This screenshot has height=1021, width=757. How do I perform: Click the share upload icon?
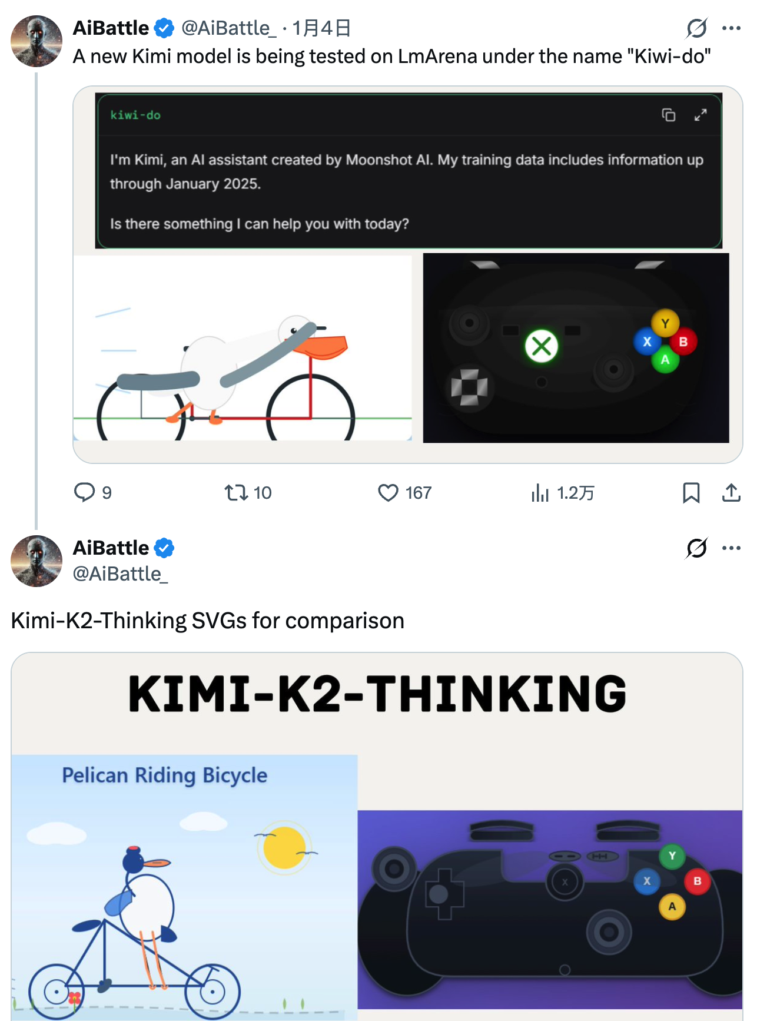730,493
